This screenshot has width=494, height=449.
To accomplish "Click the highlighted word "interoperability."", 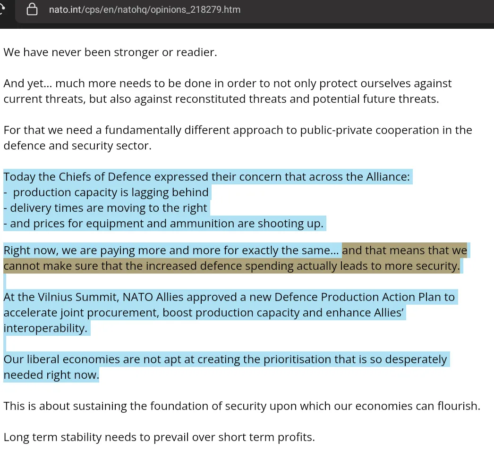I will click(45, 328).
